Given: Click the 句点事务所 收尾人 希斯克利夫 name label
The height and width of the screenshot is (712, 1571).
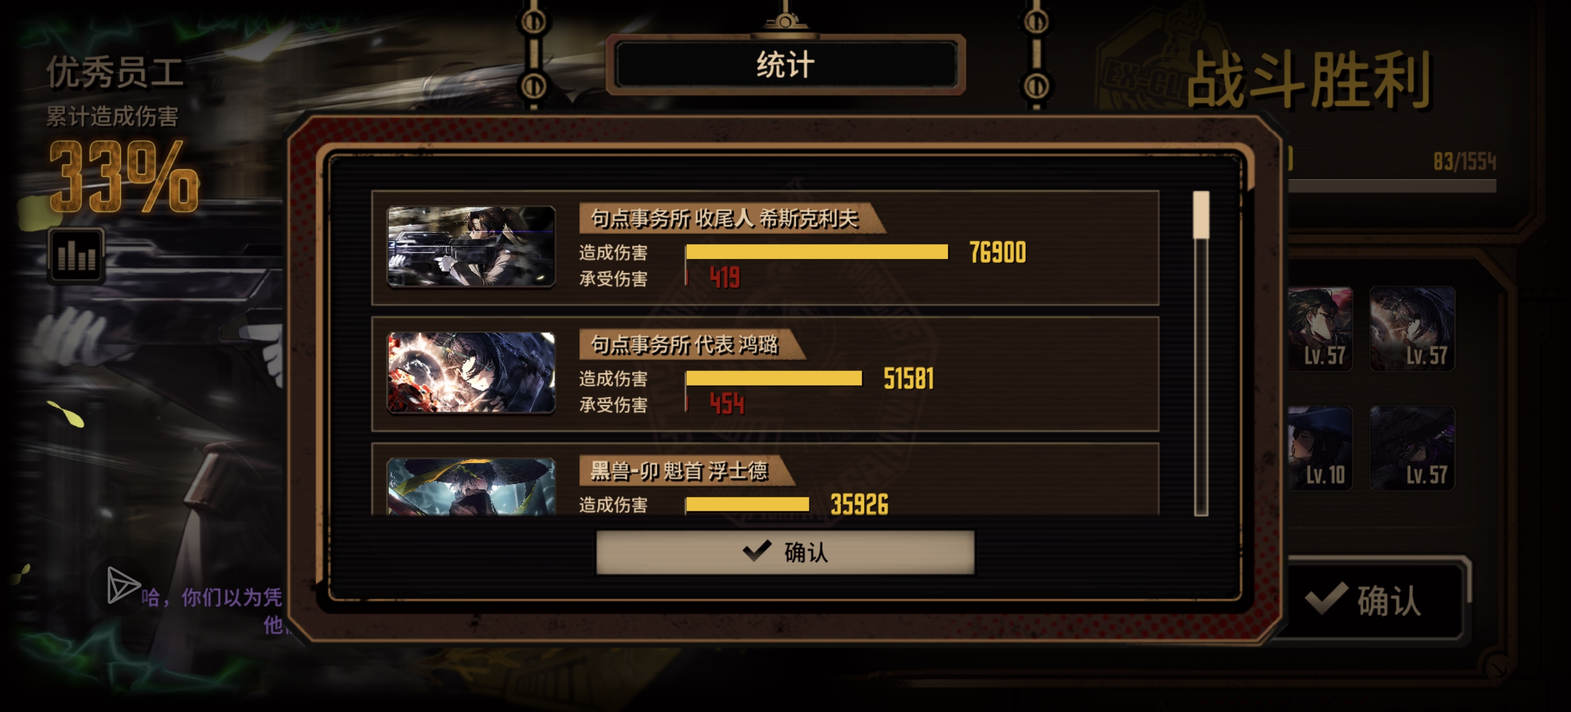Looking at the screenshot, I should [724, 218].
